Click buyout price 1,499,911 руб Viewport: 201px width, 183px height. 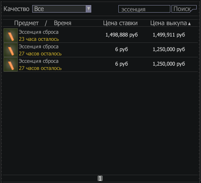point(169,35)
